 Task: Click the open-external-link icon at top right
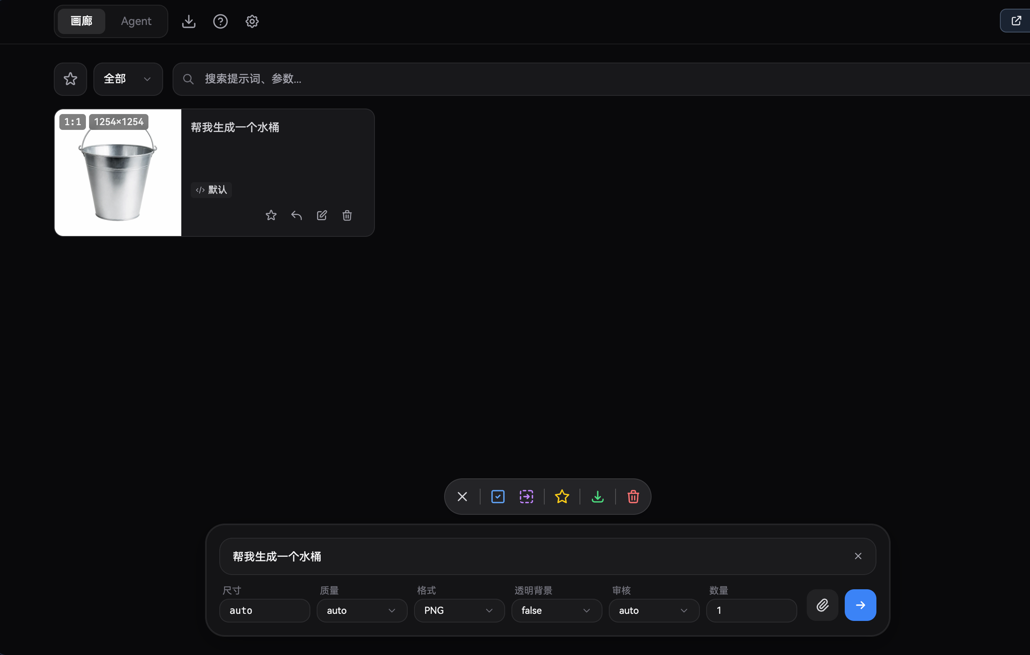coord(1016,21)
